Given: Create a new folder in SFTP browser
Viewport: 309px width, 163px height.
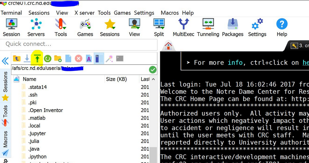Looking at the screenshot, I should click(x=58, y=59).
